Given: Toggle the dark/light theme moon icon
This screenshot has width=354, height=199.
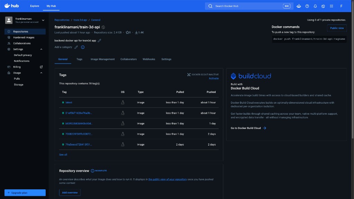Looking at the screenshot, I should 323,6.
